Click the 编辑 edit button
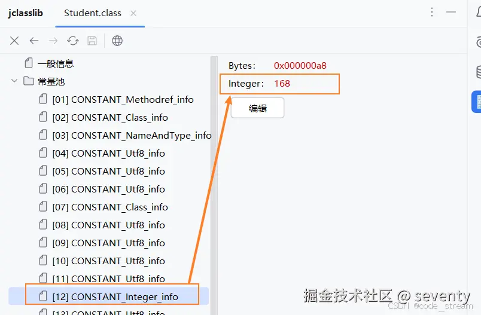Image resolution: width=481 pixels, height=315 pixels. coord(258,108)
